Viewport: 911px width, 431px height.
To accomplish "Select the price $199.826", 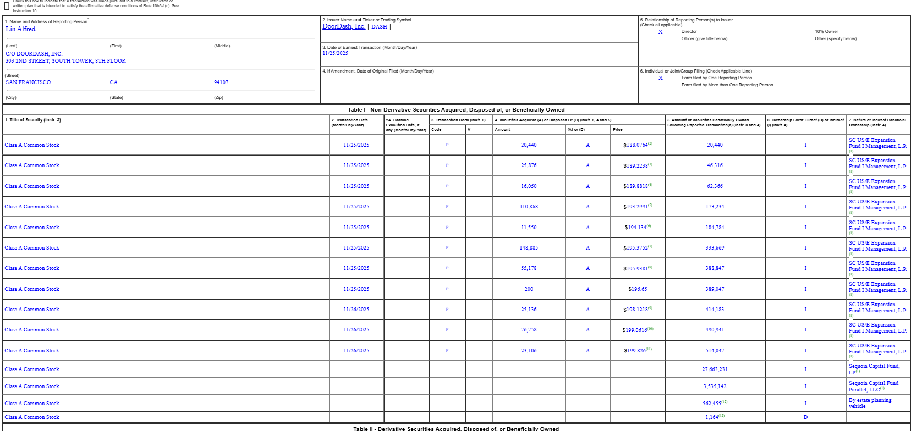I will coord(635,351).
